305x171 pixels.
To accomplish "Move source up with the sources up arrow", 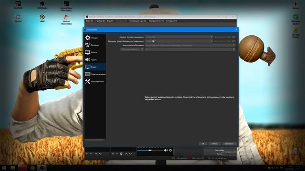I will tap(126, 154).
